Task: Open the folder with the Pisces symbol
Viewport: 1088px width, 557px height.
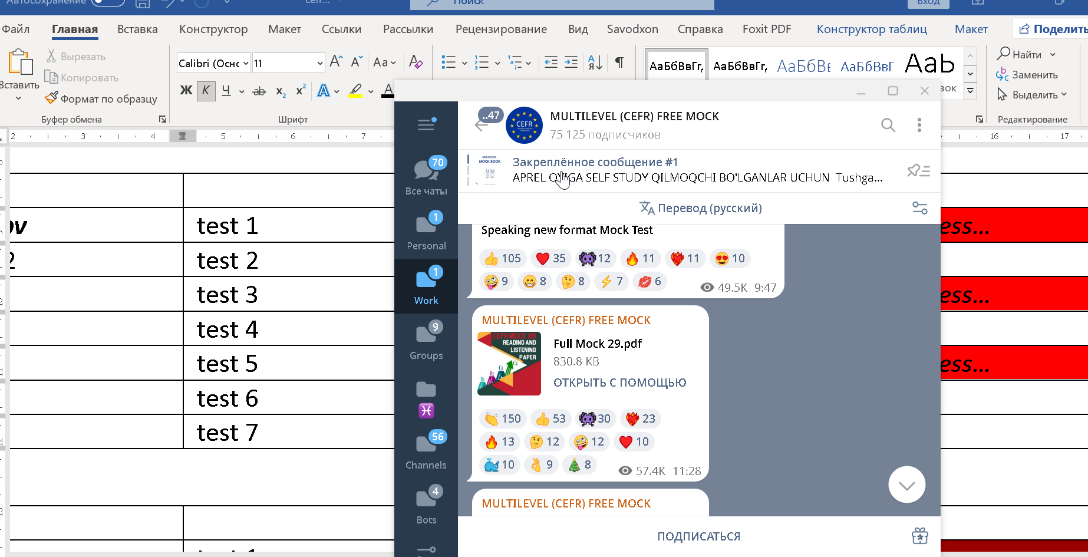Action: click(426, 399)
